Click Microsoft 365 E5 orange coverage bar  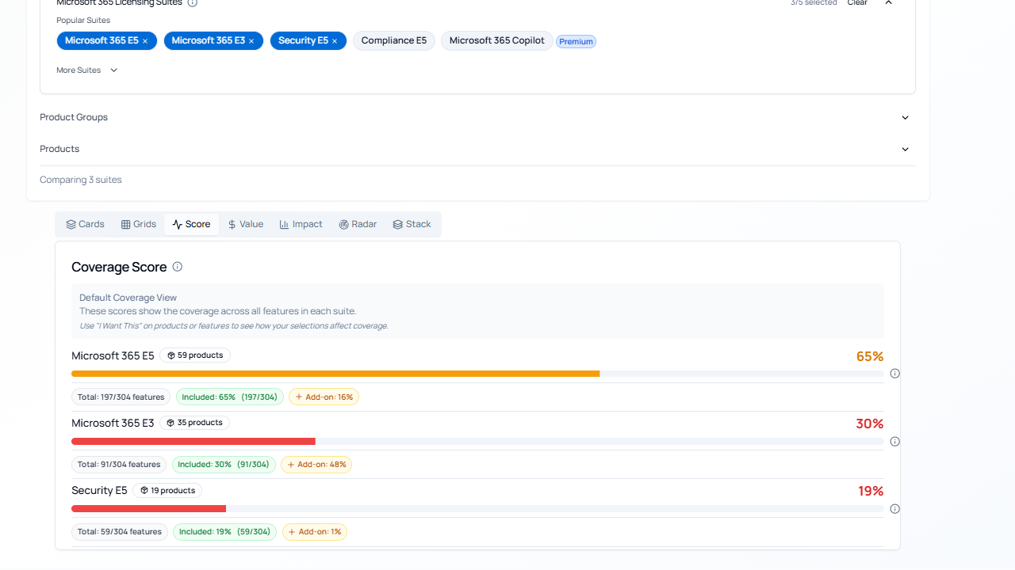[335, 374]
